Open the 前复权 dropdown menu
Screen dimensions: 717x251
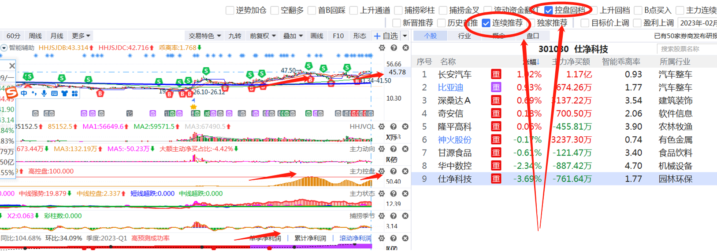pos(263,36)
